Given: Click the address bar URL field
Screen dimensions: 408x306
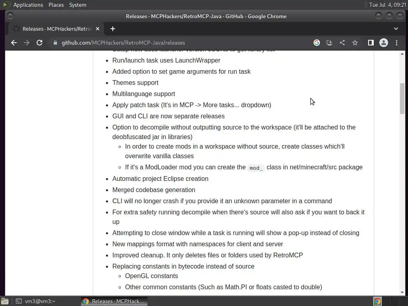Looking at the screenshot, I should click(x=180, y=43).
